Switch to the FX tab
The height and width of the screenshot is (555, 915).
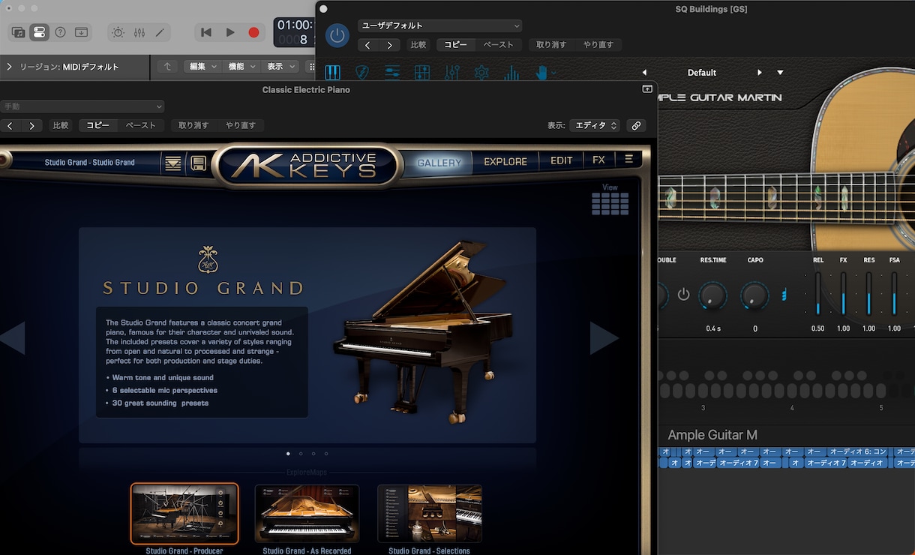[x=598, y=160]
